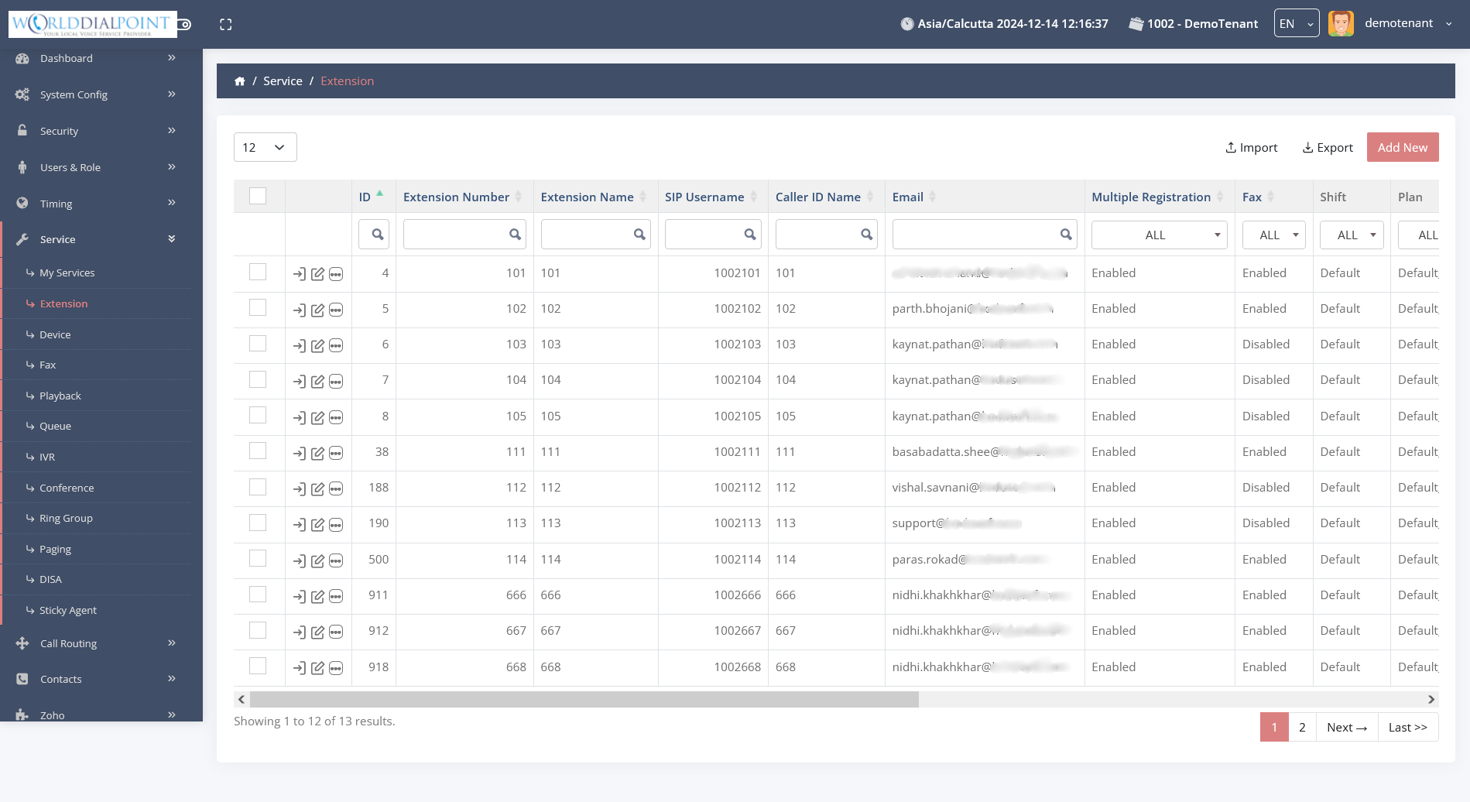Click the Email filter input field
The height and width of the screenshot is (802, 1470).
coord(975,235)
